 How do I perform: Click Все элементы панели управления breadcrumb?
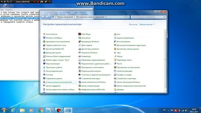coord(90,17)
